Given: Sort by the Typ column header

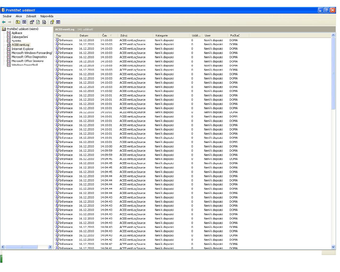Looking at the screenshot, I should click(x=66, y=35).
